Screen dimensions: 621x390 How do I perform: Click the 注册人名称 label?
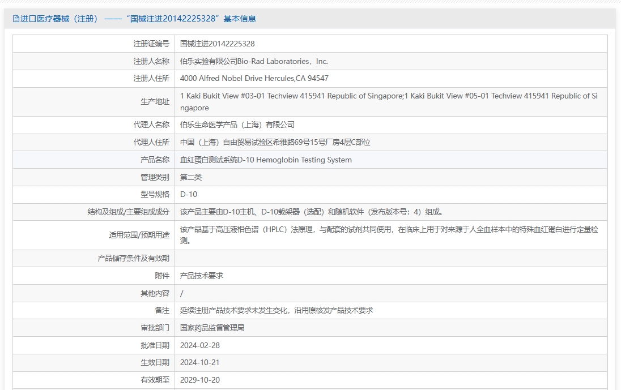[151, 61]
